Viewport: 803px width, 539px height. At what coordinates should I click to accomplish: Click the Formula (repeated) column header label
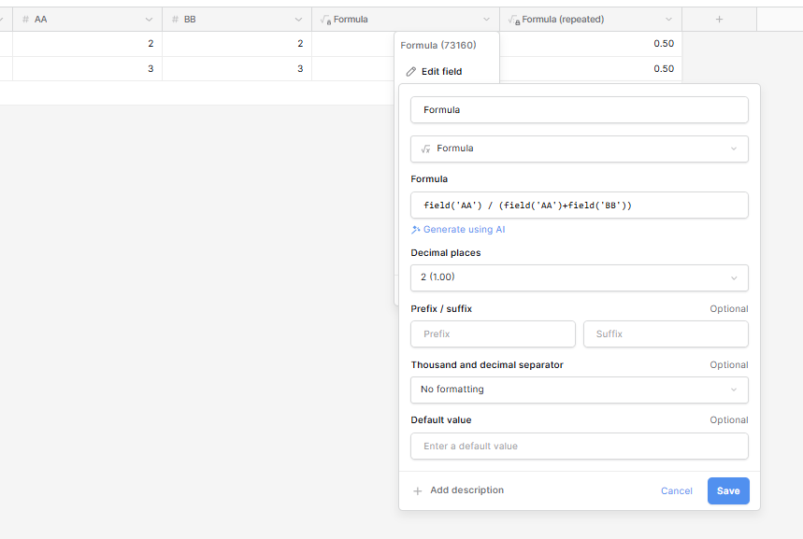point(563,20)
